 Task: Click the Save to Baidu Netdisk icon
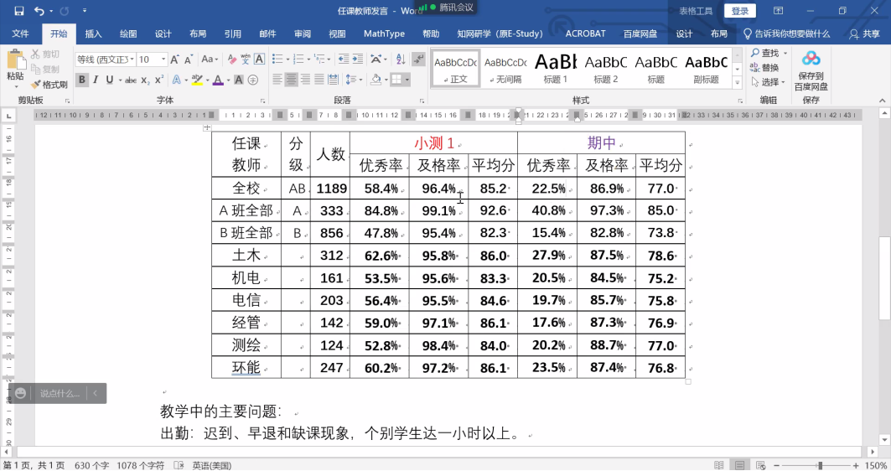[x=811, y=70]
